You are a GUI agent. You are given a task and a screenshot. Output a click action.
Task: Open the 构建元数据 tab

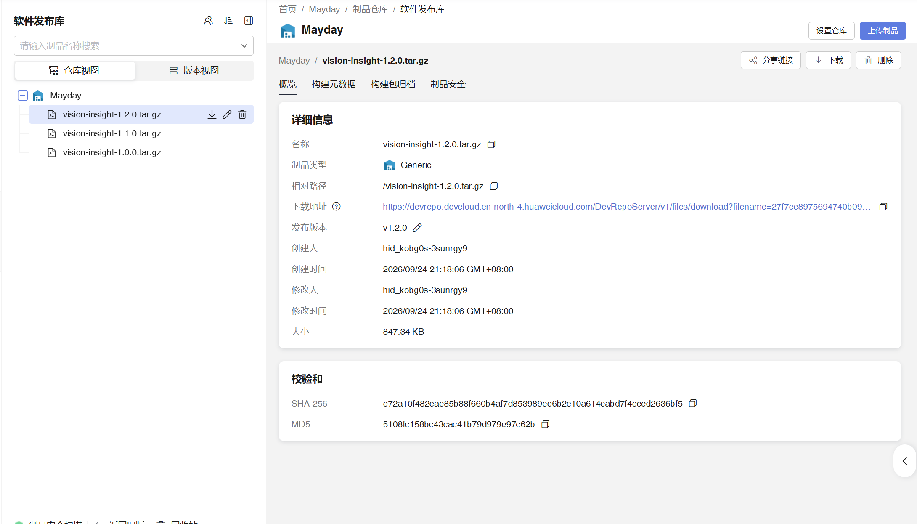click(334, 84)
